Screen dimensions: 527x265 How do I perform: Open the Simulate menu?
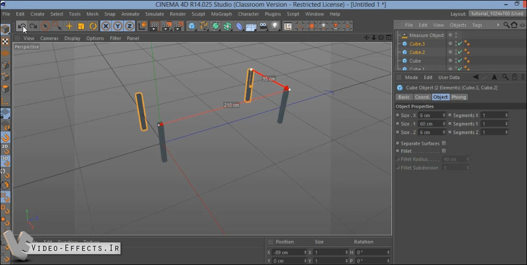[x=154, y=14]
